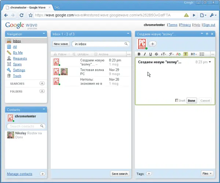Click the trash can icon in Navigation
Screen dimensions: 220x183
pos(9,76)
